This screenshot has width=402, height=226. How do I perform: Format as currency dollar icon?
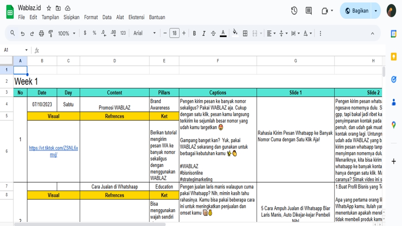85,33
